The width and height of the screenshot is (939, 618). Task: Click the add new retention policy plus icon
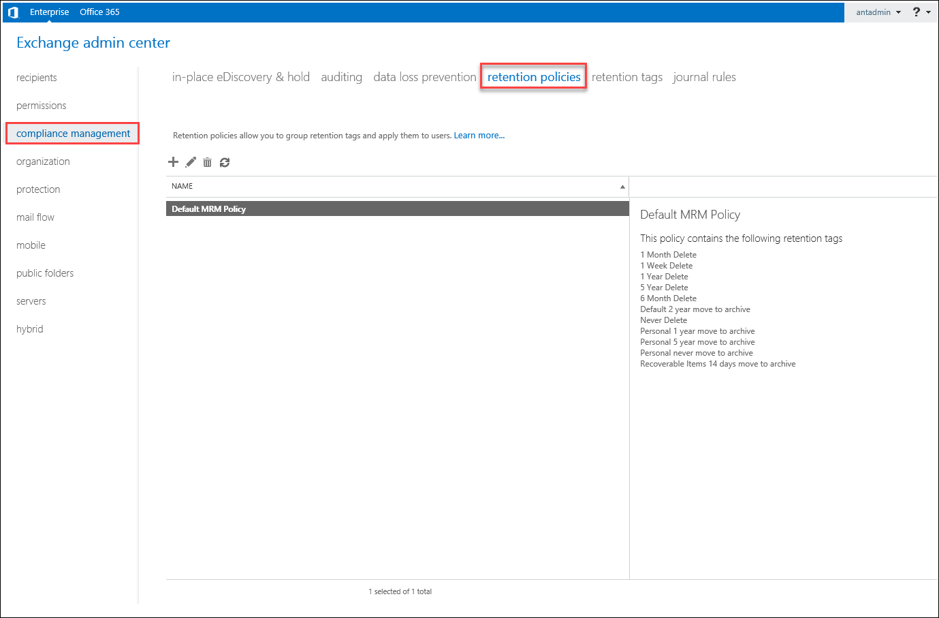[x=173, y=162]
